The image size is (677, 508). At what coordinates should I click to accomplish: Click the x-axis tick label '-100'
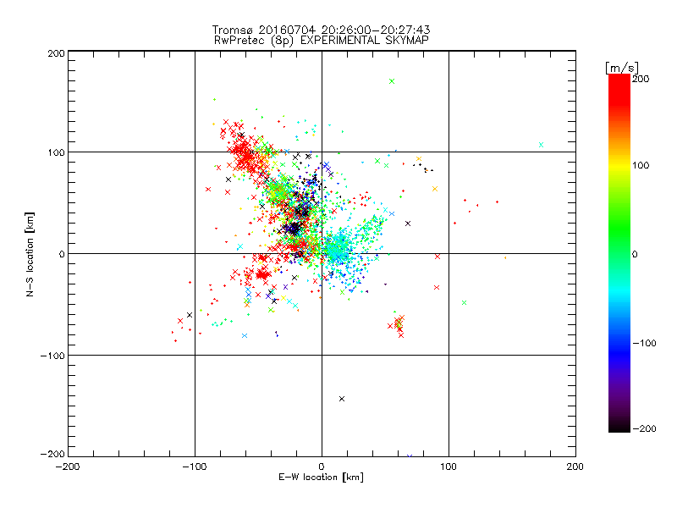click(195, 467)
